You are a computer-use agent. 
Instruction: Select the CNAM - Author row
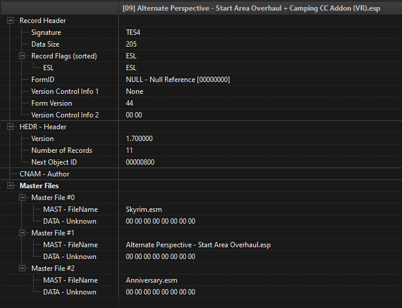pyautogui.click(x=201, y=174)
